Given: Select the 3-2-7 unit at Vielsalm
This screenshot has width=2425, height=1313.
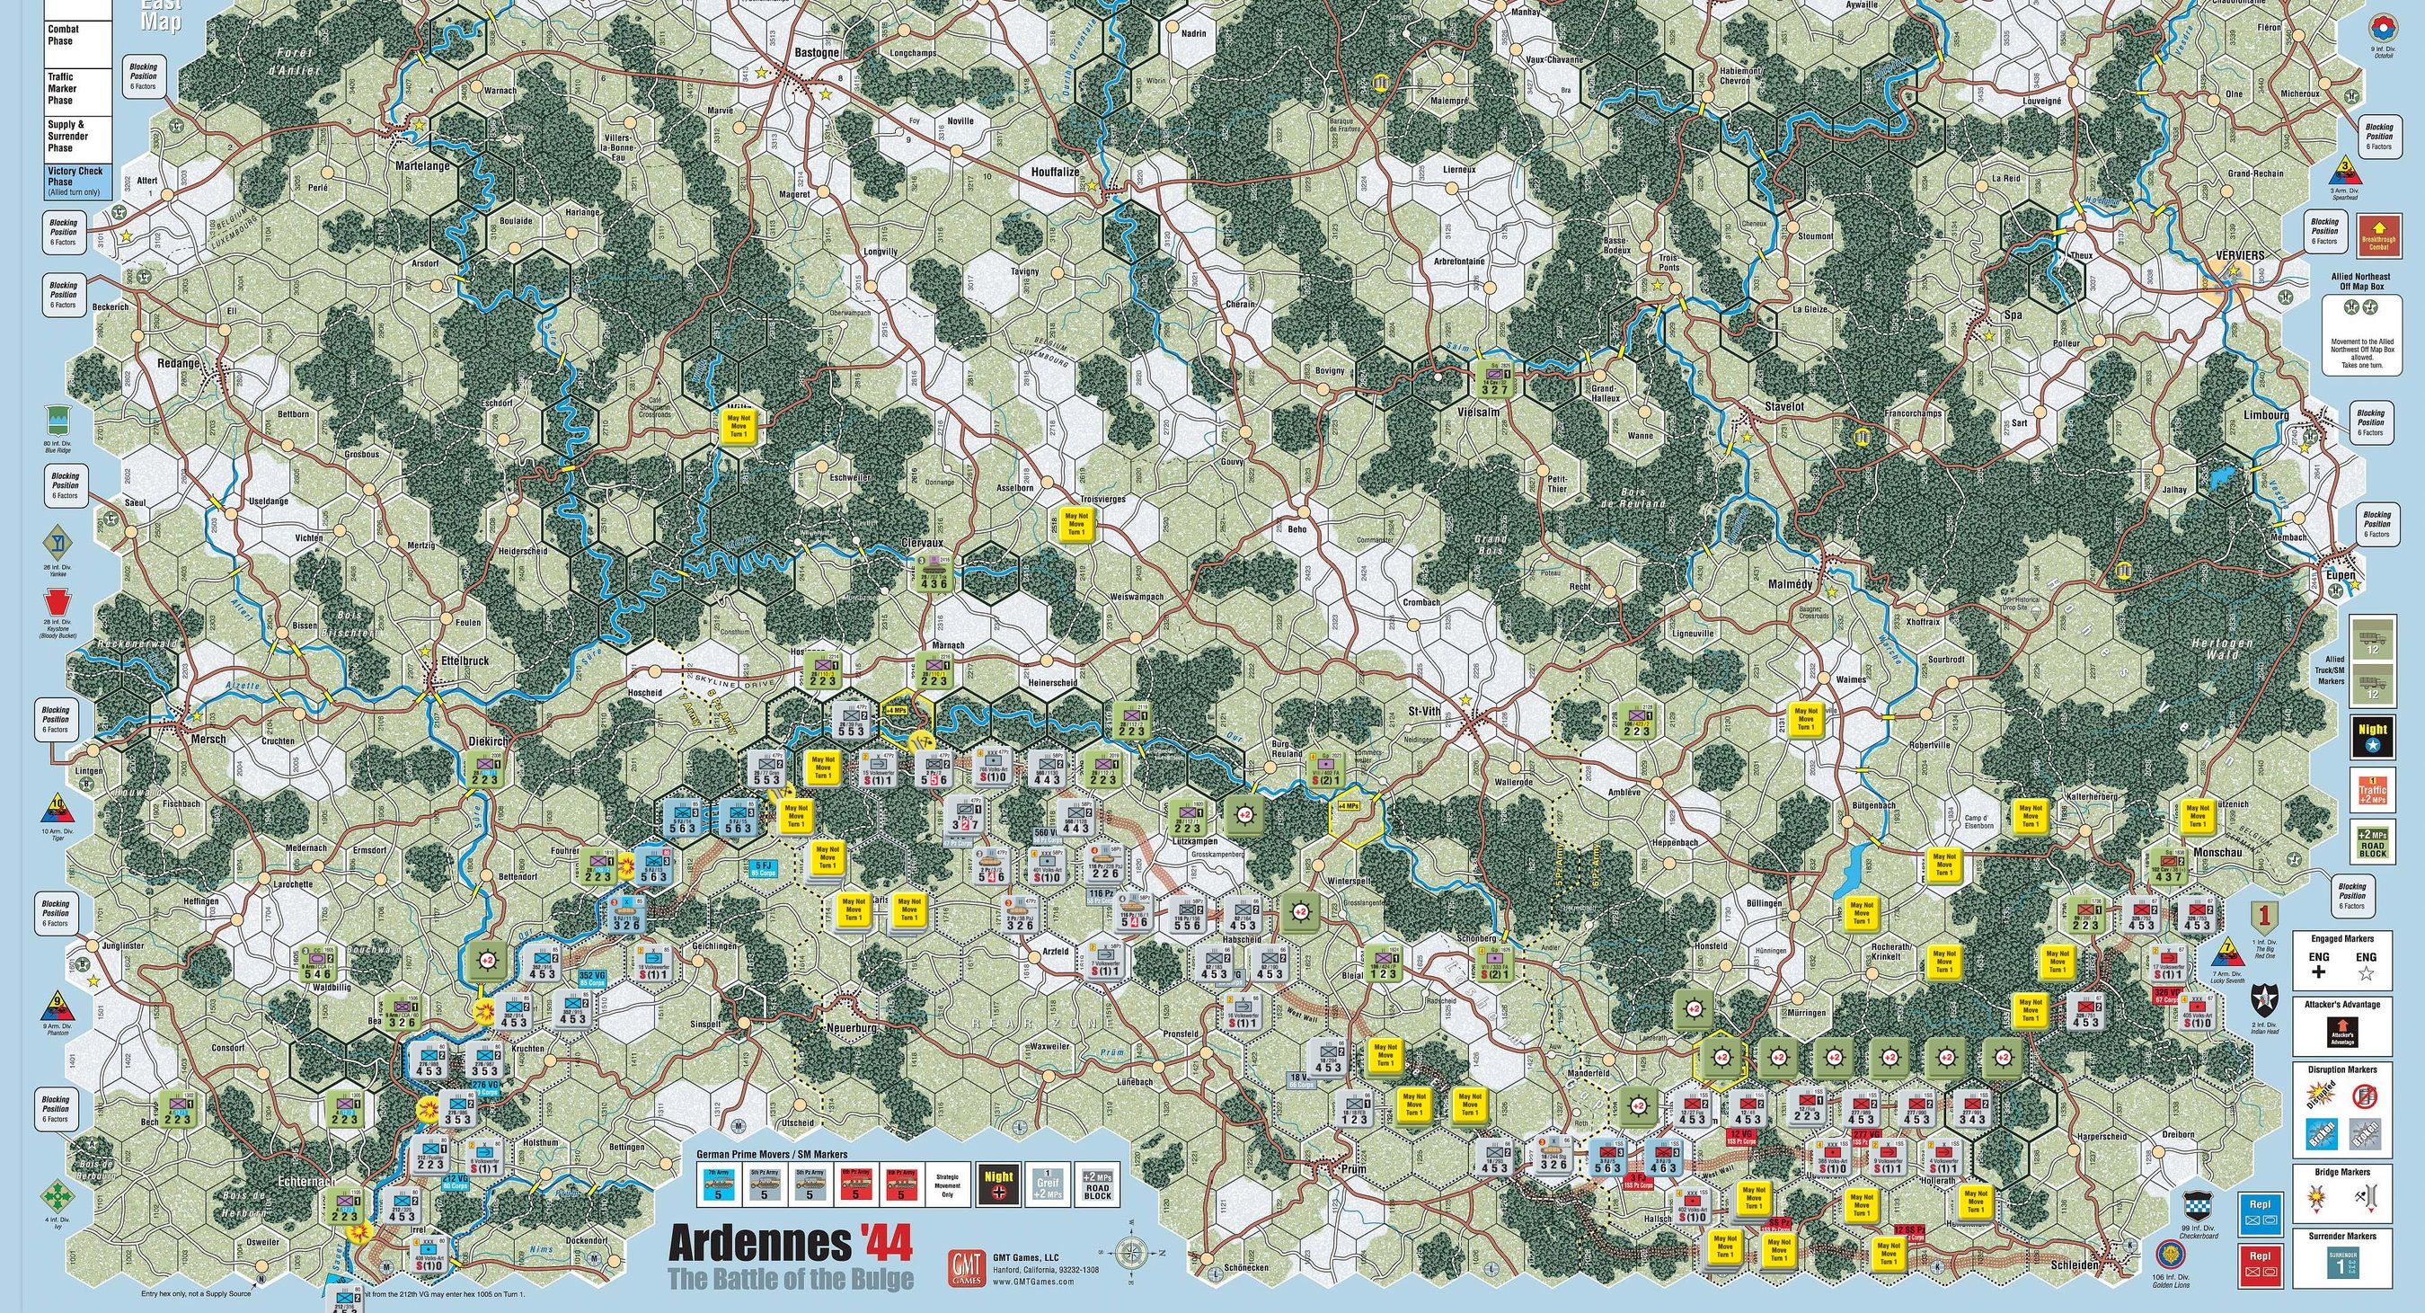Looking at the screenshot, I should 1496,380.
